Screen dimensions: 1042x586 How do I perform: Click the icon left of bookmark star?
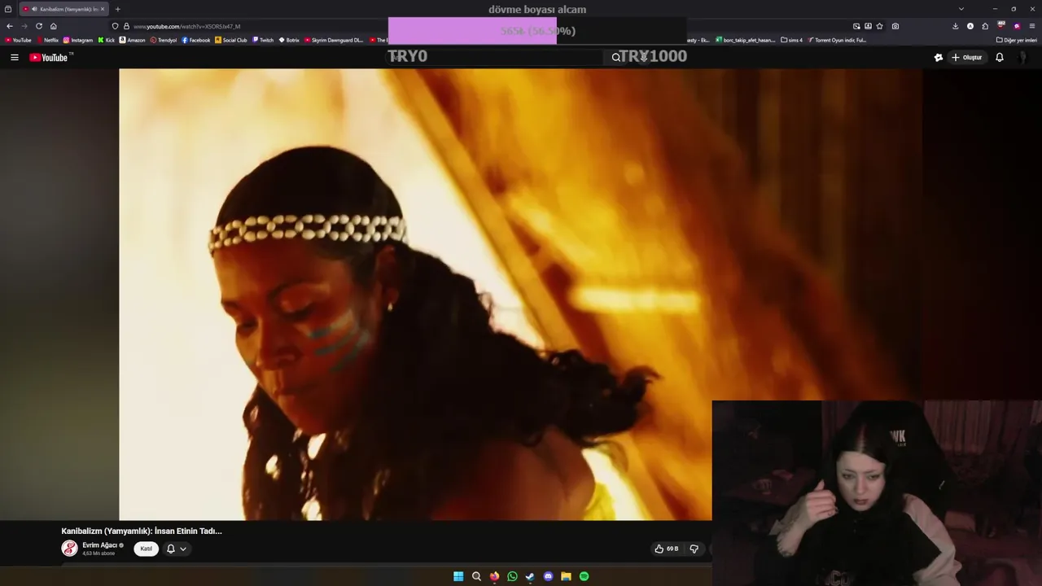(868, 26)
